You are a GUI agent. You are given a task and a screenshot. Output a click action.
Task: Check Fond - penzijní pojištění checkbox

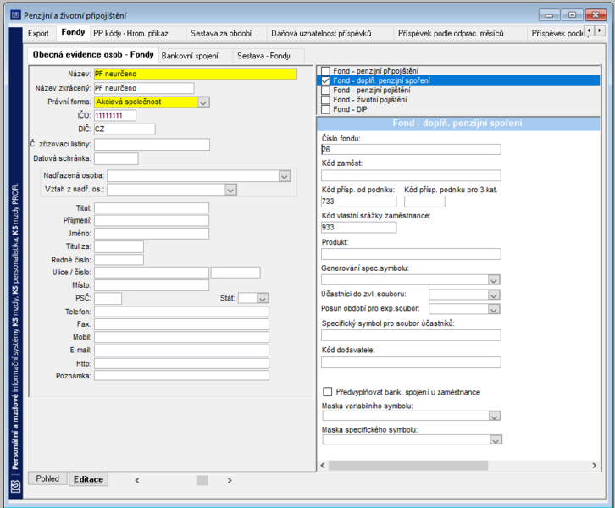pos(325,90)
